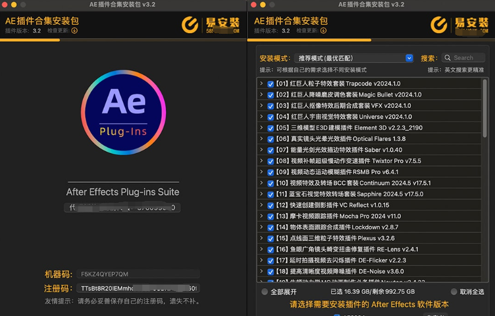Uncheck [14] Lockdown v2.8.7 checkbox
495x316 pixels.
tap(270, 228)
